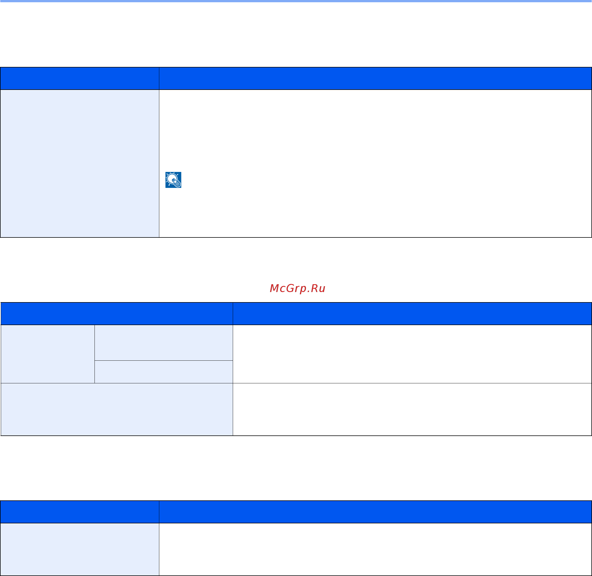
Task: Click second table's white bottom-row description cell
Action: (412, 409)
